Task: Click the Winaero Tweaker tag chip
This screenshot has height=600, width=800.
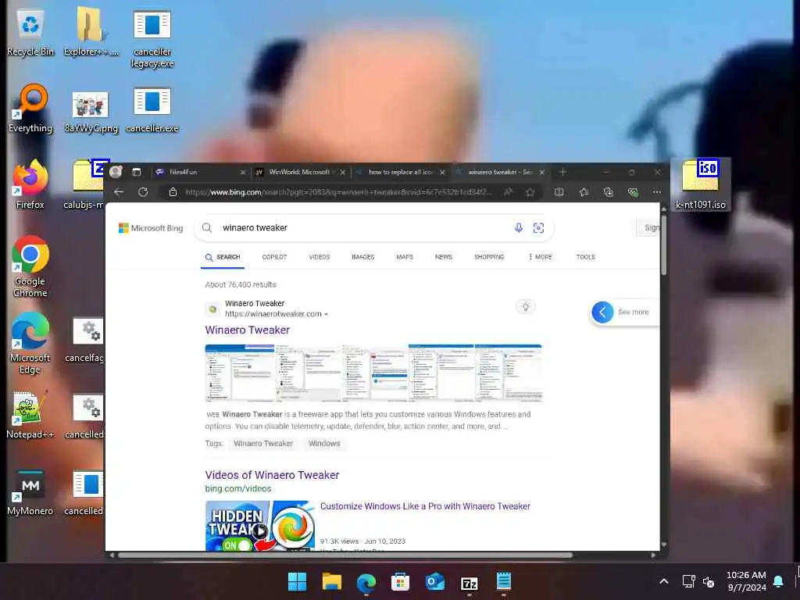Action: tap(263, 444)
